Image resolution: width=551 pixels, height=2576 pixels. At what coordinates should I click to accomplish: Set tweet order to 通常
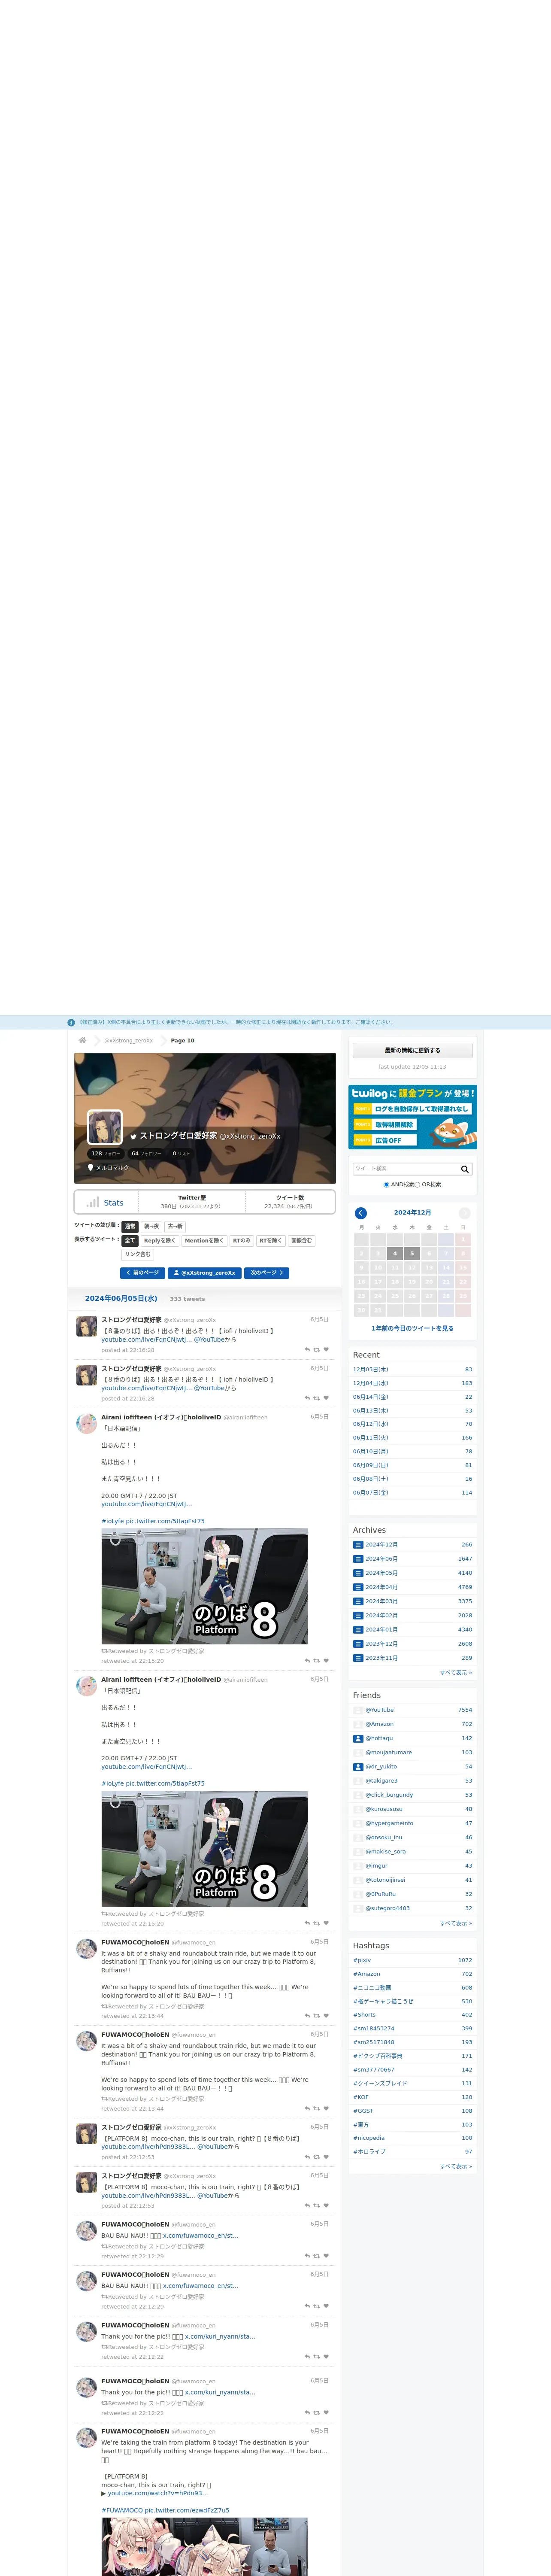tap(130, 1226)
